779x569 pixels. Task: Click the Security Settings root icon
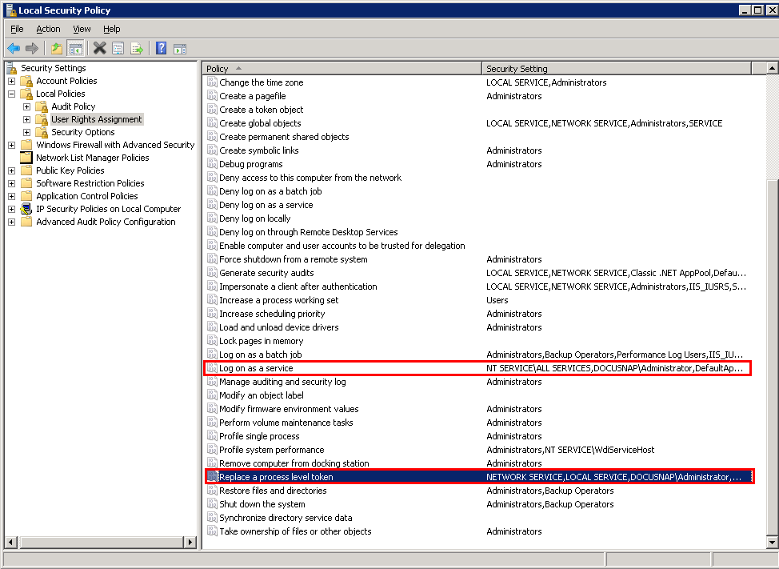[x=11, y=68]
